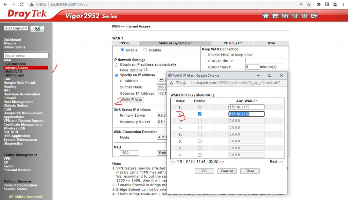Open the manual book icon in header
348x200 pixels.
click(x=304, y=16)
